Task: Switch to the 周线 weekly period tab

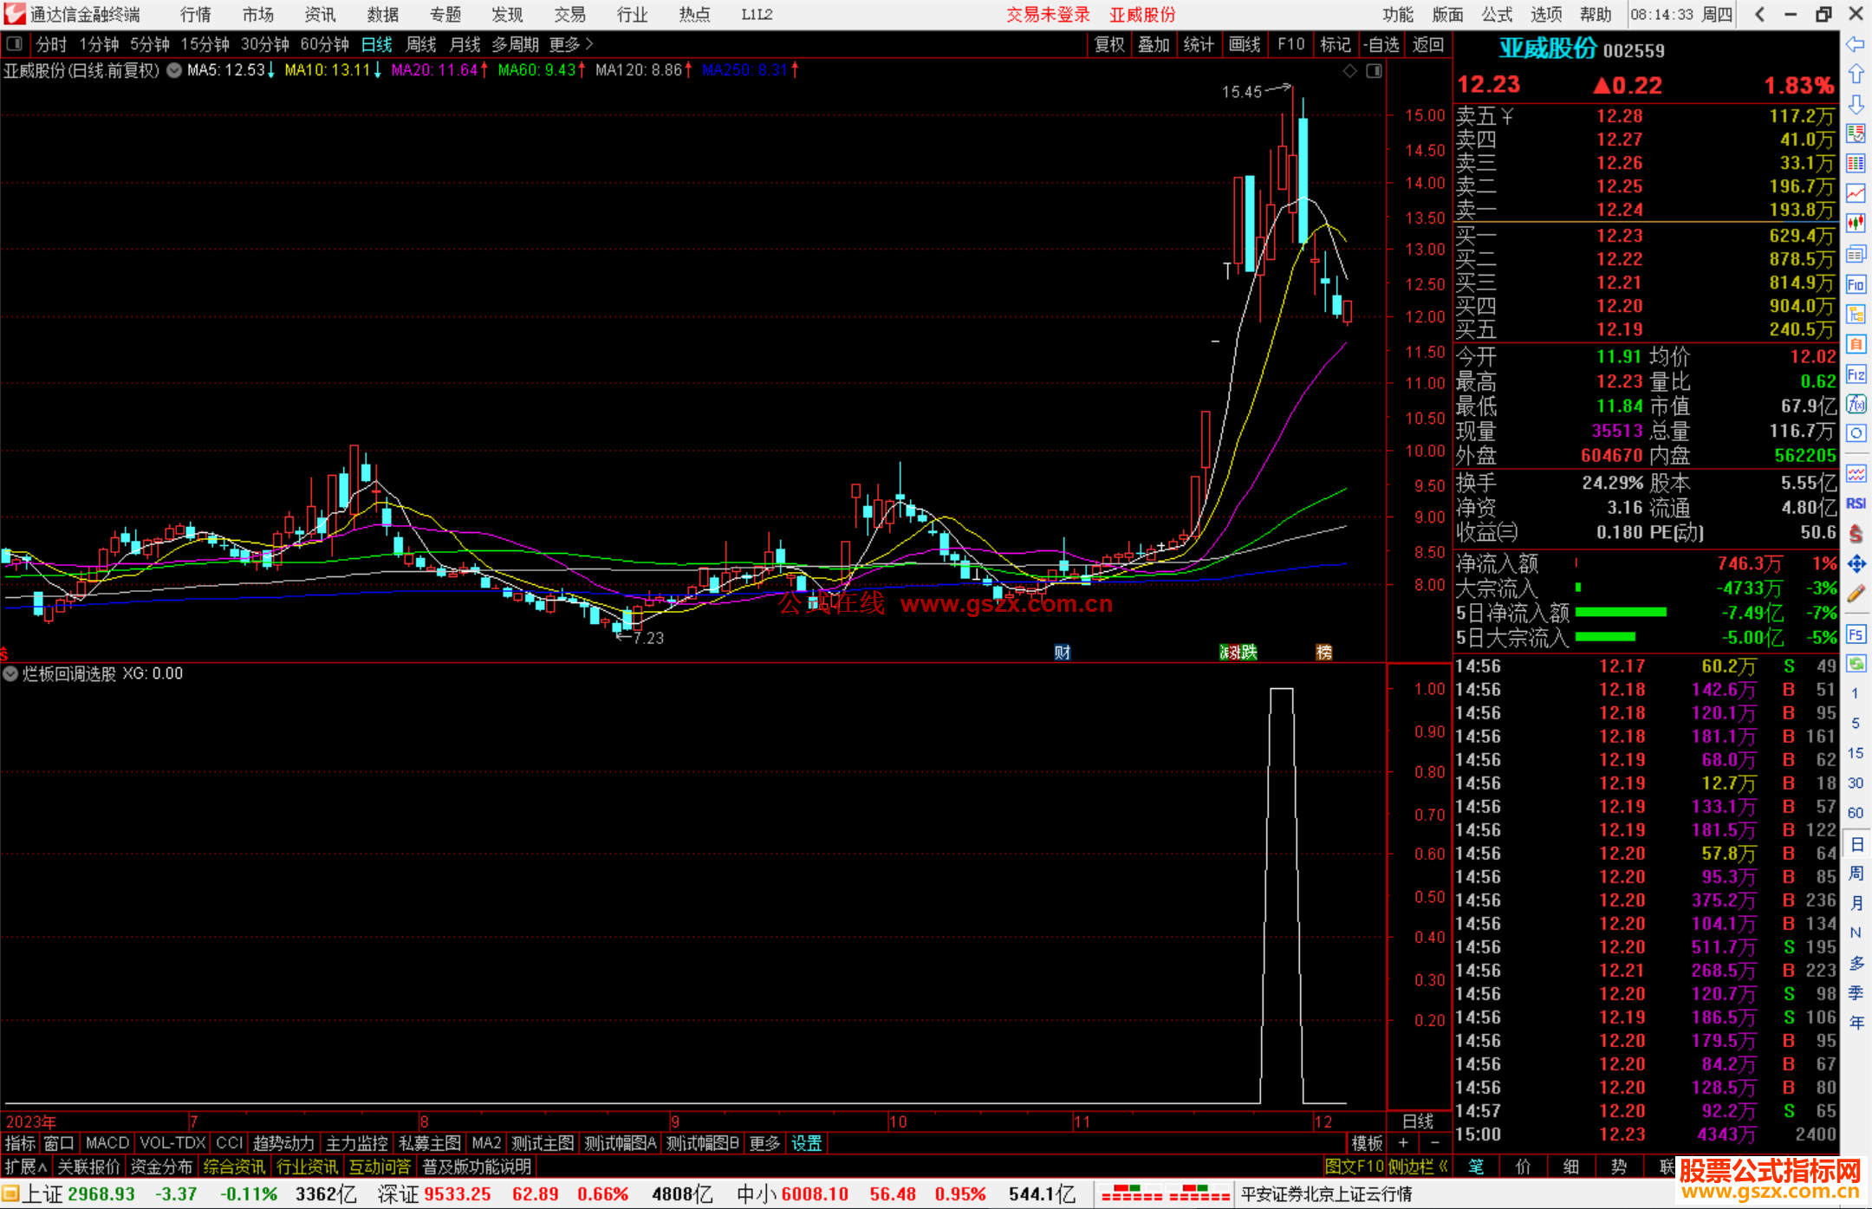Action: pyautogui.click(x=421, y=44)
